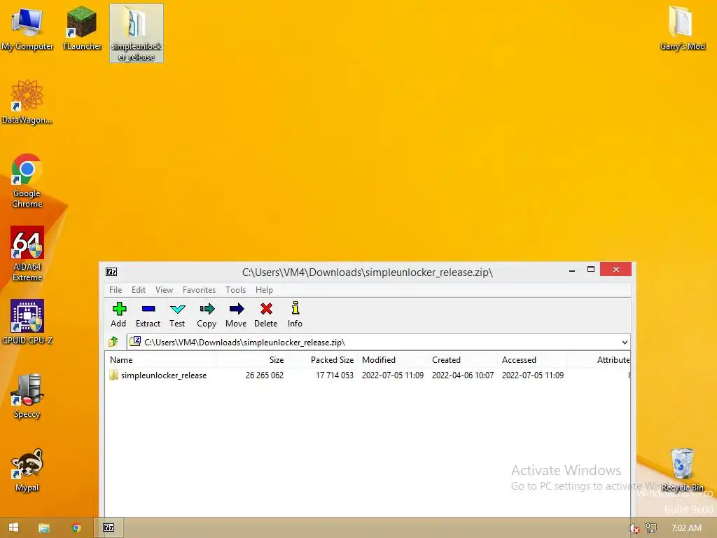Open the File menu
Image resolution: width=717 pixels, height=538 pixels.
coord(116,289)
